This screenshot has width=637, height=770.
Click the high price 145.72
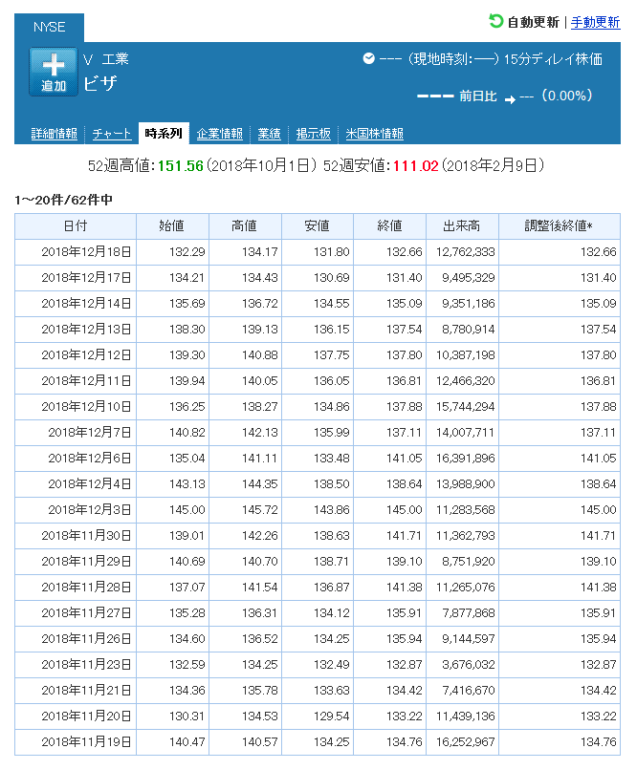pos(259,510)
